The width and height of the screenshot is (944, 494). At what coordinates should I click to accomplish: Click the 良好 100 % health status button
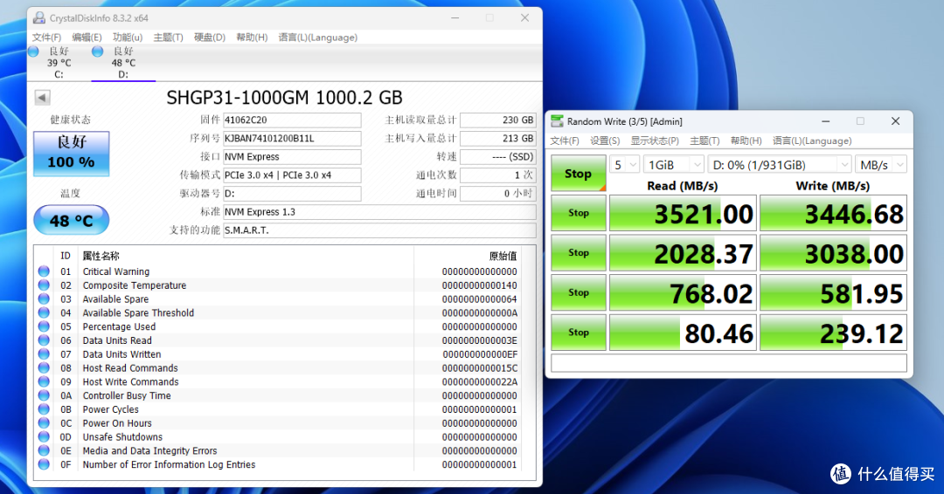click(71, 154)
